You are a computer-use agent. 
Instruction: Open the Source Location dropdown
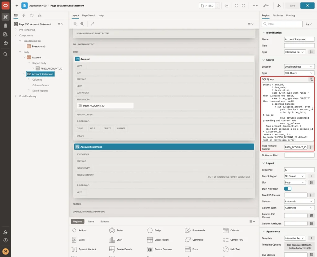pos(299,67)
